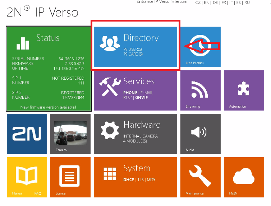Screen dimensions: 271x206
Task: Open MD5 under System
Action: click(x=151, y=180)
